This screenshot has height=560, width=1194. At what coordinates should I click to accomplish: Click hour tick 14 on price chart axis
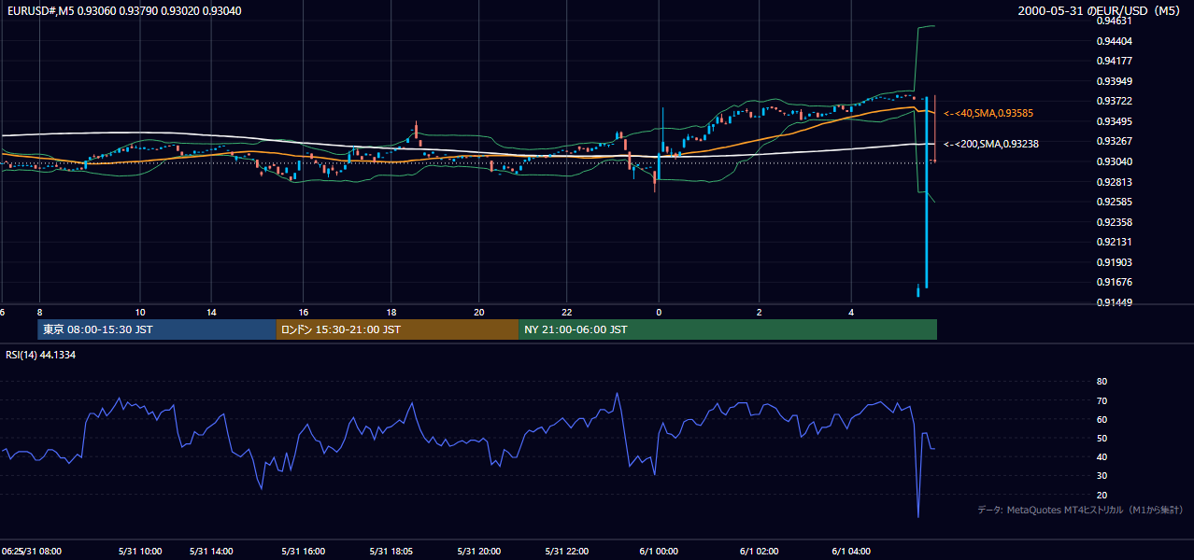tap(212, 312)
